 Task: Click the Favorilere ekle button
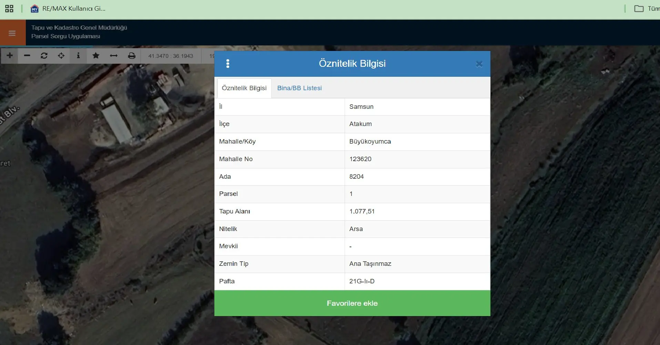coord(352,303)
